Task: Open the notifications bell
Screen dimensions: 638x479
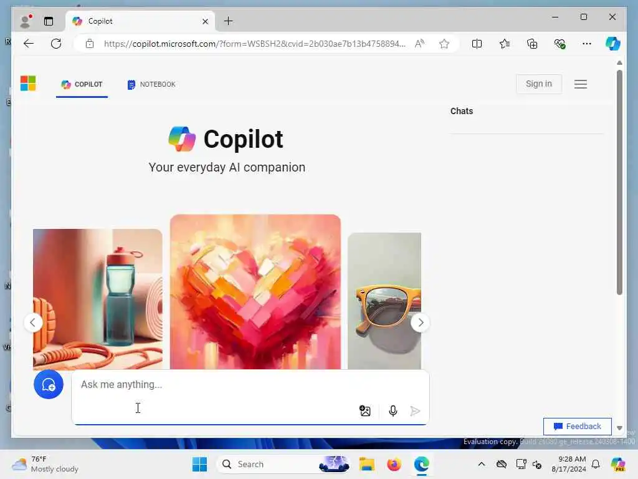Action: click(x=596, y=464)
